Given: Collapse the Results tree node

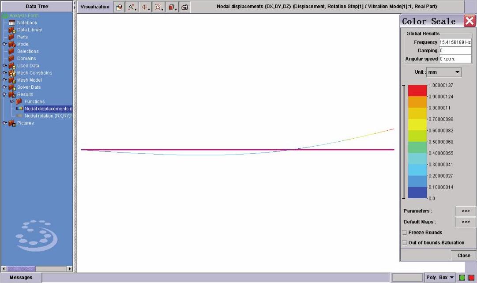Looking at the screenshot, I should pos(4,94).
